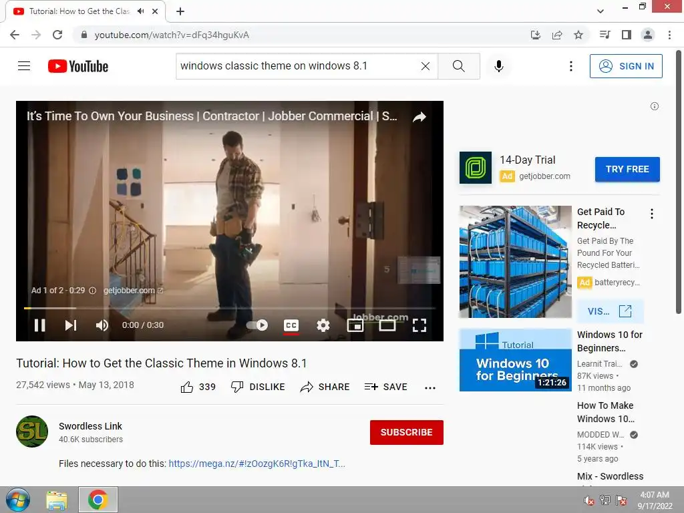The width and height of the screenshot is (684, 513).
Task: Open Windows 10 for Beginners title
Action: tap(609, 341)
